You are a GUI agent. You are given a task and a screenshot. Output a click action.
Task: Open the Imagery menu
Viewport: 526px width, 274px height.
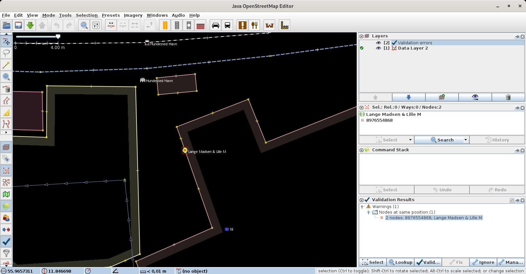(x=133, y=15)
